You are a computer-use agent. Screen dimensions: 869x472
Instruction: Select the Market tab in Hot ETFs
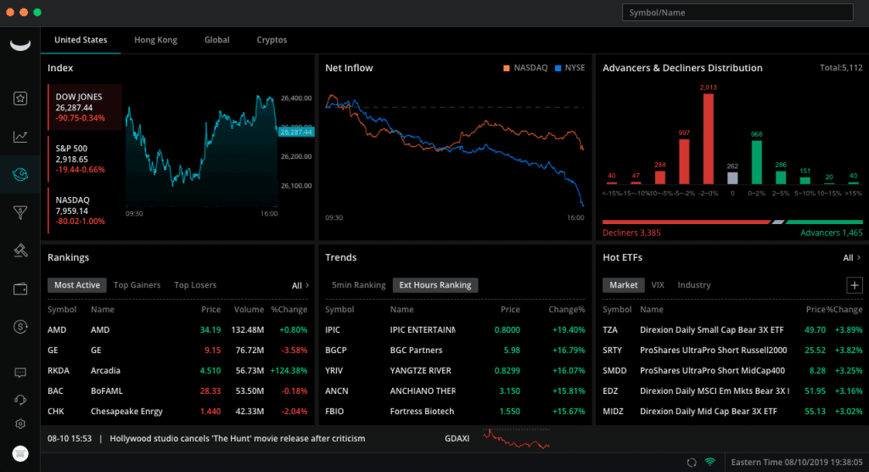point(624,285)
